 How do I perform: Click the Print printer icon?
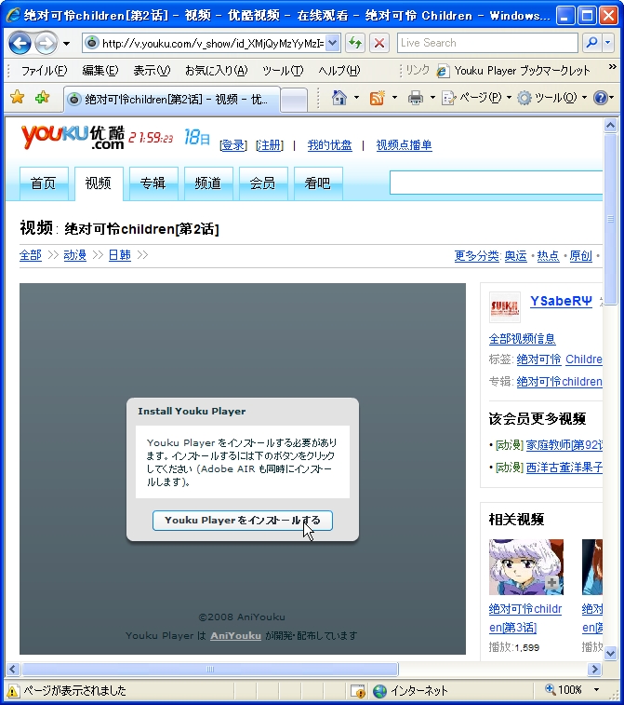tap(416, 97)
